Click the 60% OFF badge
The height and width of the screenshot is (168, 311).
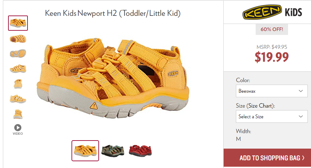(x=272, y=29)
